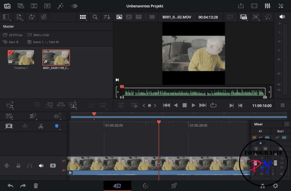Viewport: 291px width, 191px height.
Task: Switch viewer to Source Clip mode
Action: pos(119,17)
